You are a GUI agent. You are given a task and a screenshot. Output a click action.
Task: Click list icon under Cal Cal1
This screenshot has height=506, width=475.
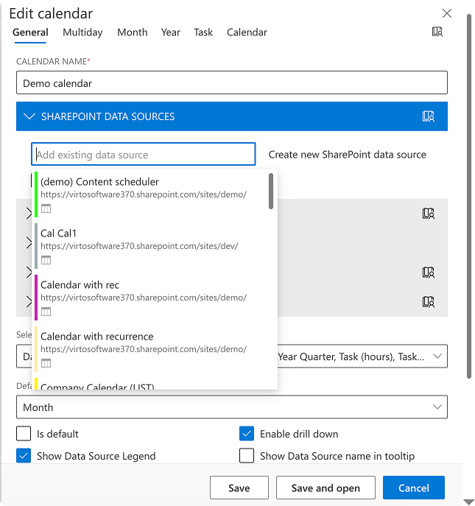[46, 260]
